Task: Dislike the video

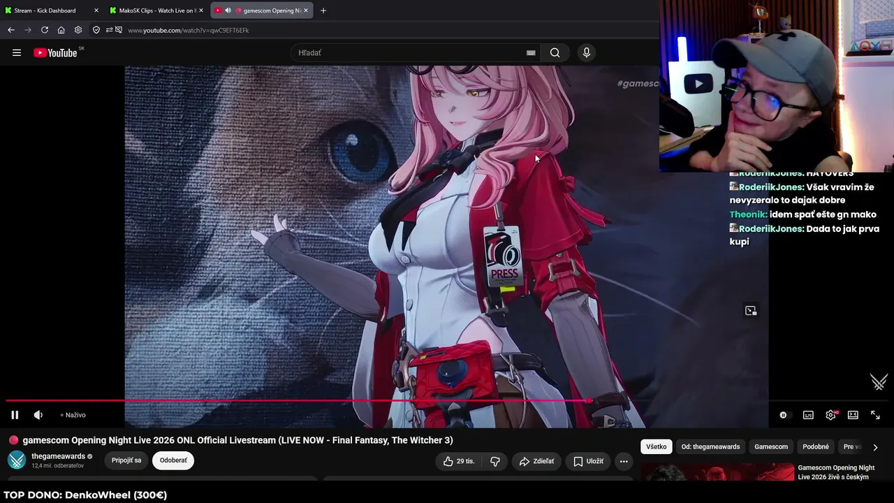Action: click(x=495, y=461)
